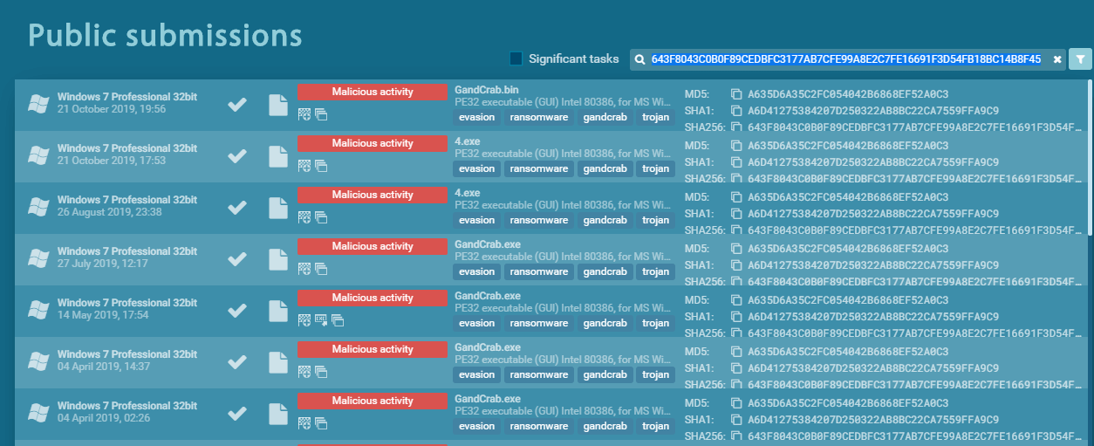The height and width of the screenshot is (446, 1094).
Task: Click file icon in 14 May 17:54 row
Action: click(277, 311)
